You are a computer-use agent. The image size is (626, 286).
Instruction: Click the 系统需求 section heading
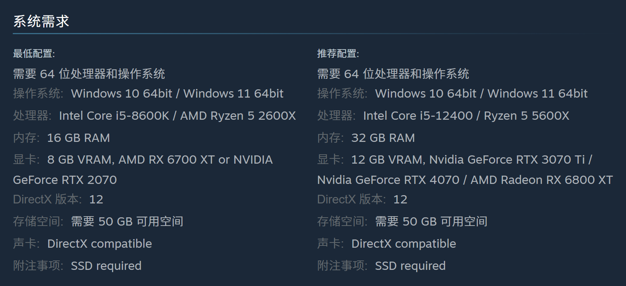pos(41,21)
